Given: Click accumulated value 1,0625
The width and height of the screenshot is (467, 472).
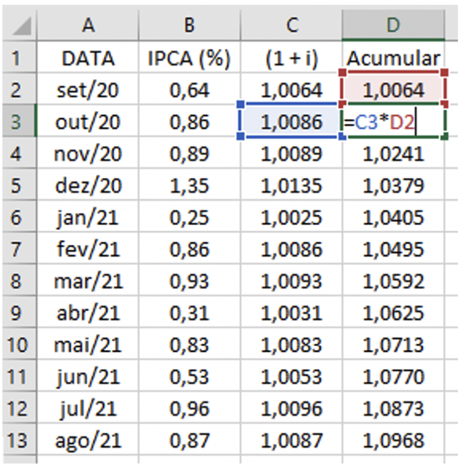Looking at the screenshot, I should pos(393,312).
